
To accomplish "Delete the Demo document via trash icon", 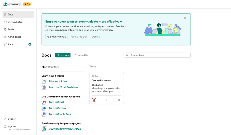I will (119, 100).
